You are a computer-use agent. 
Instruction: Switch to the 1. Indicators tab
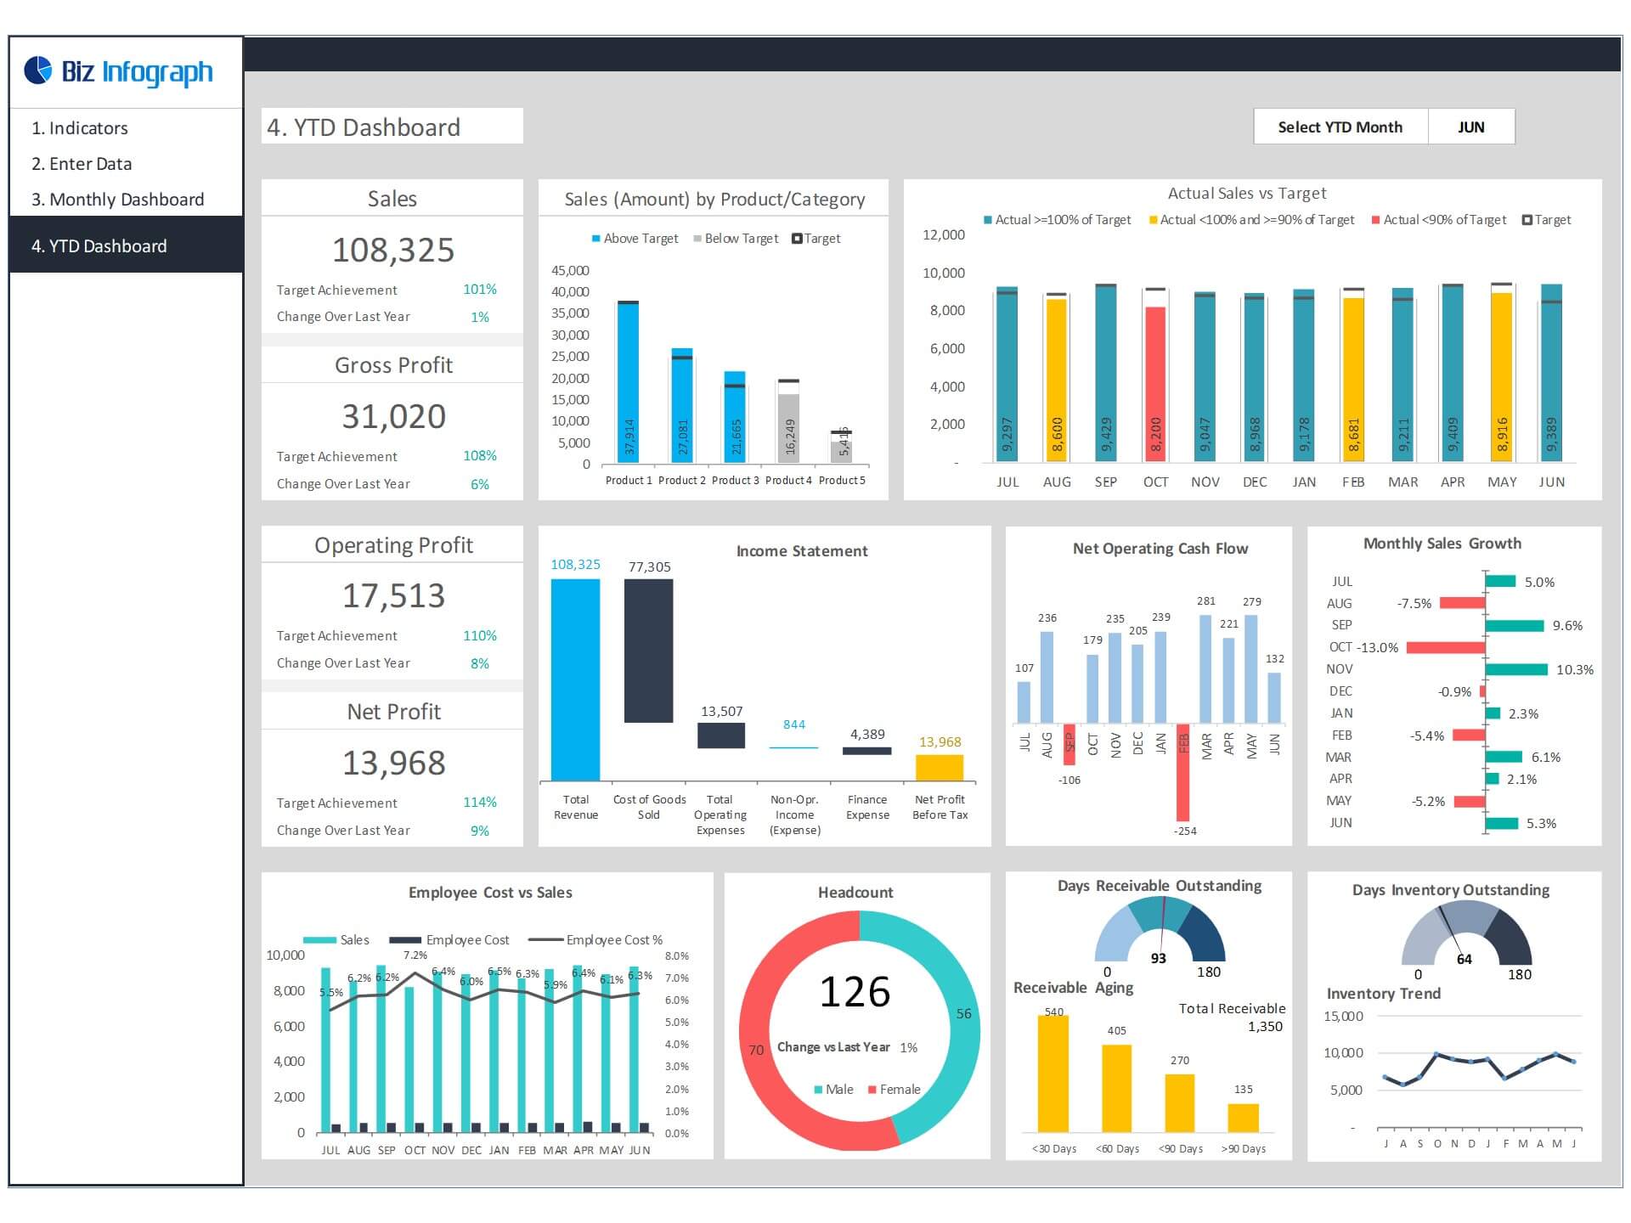(x=81, y=127)
